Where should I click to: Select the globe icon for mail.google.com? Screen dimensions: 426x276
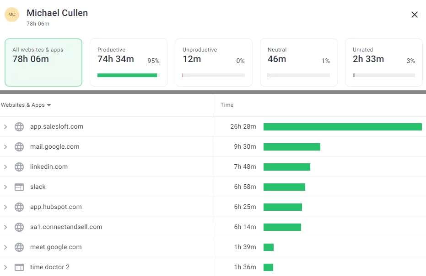[x=19, y=146]
